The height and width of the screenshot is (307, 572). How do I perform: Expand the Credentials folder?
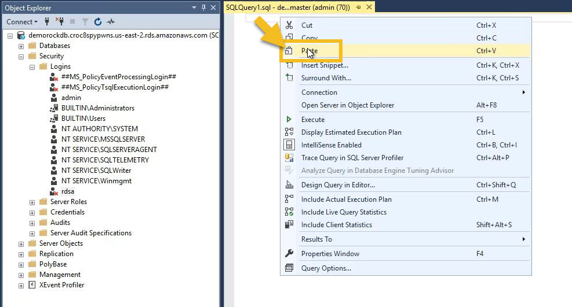pos(32,213)
